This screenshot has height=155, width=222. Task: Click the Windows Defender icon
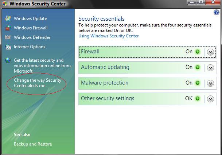pos(8,37)
